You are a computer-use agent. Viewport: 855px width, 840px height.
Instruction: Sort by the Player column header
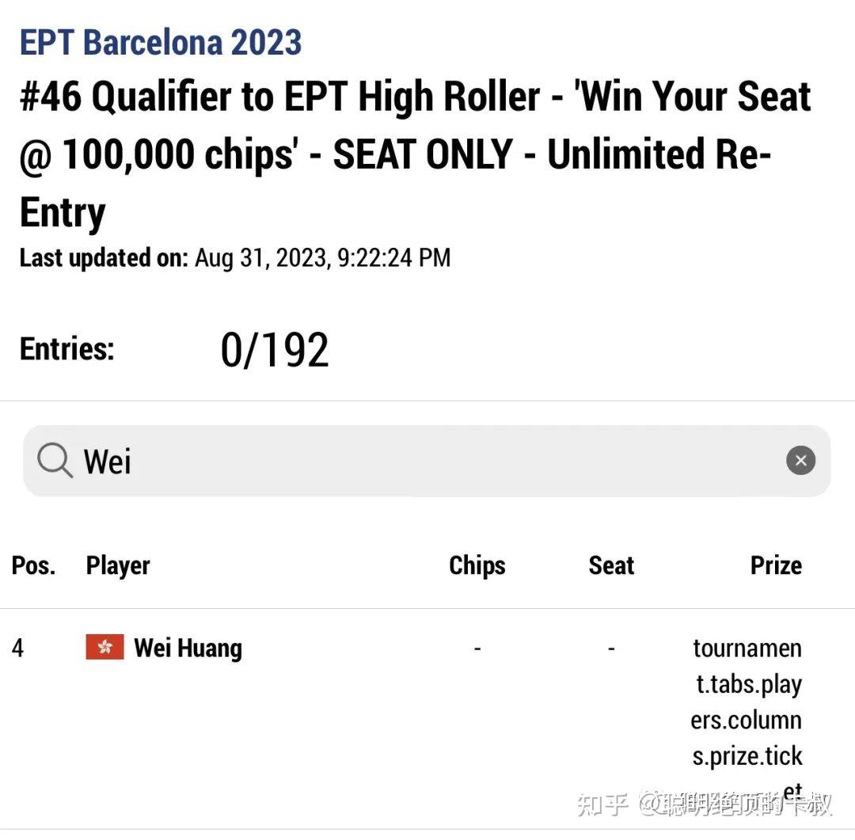[x=118, y=565]
